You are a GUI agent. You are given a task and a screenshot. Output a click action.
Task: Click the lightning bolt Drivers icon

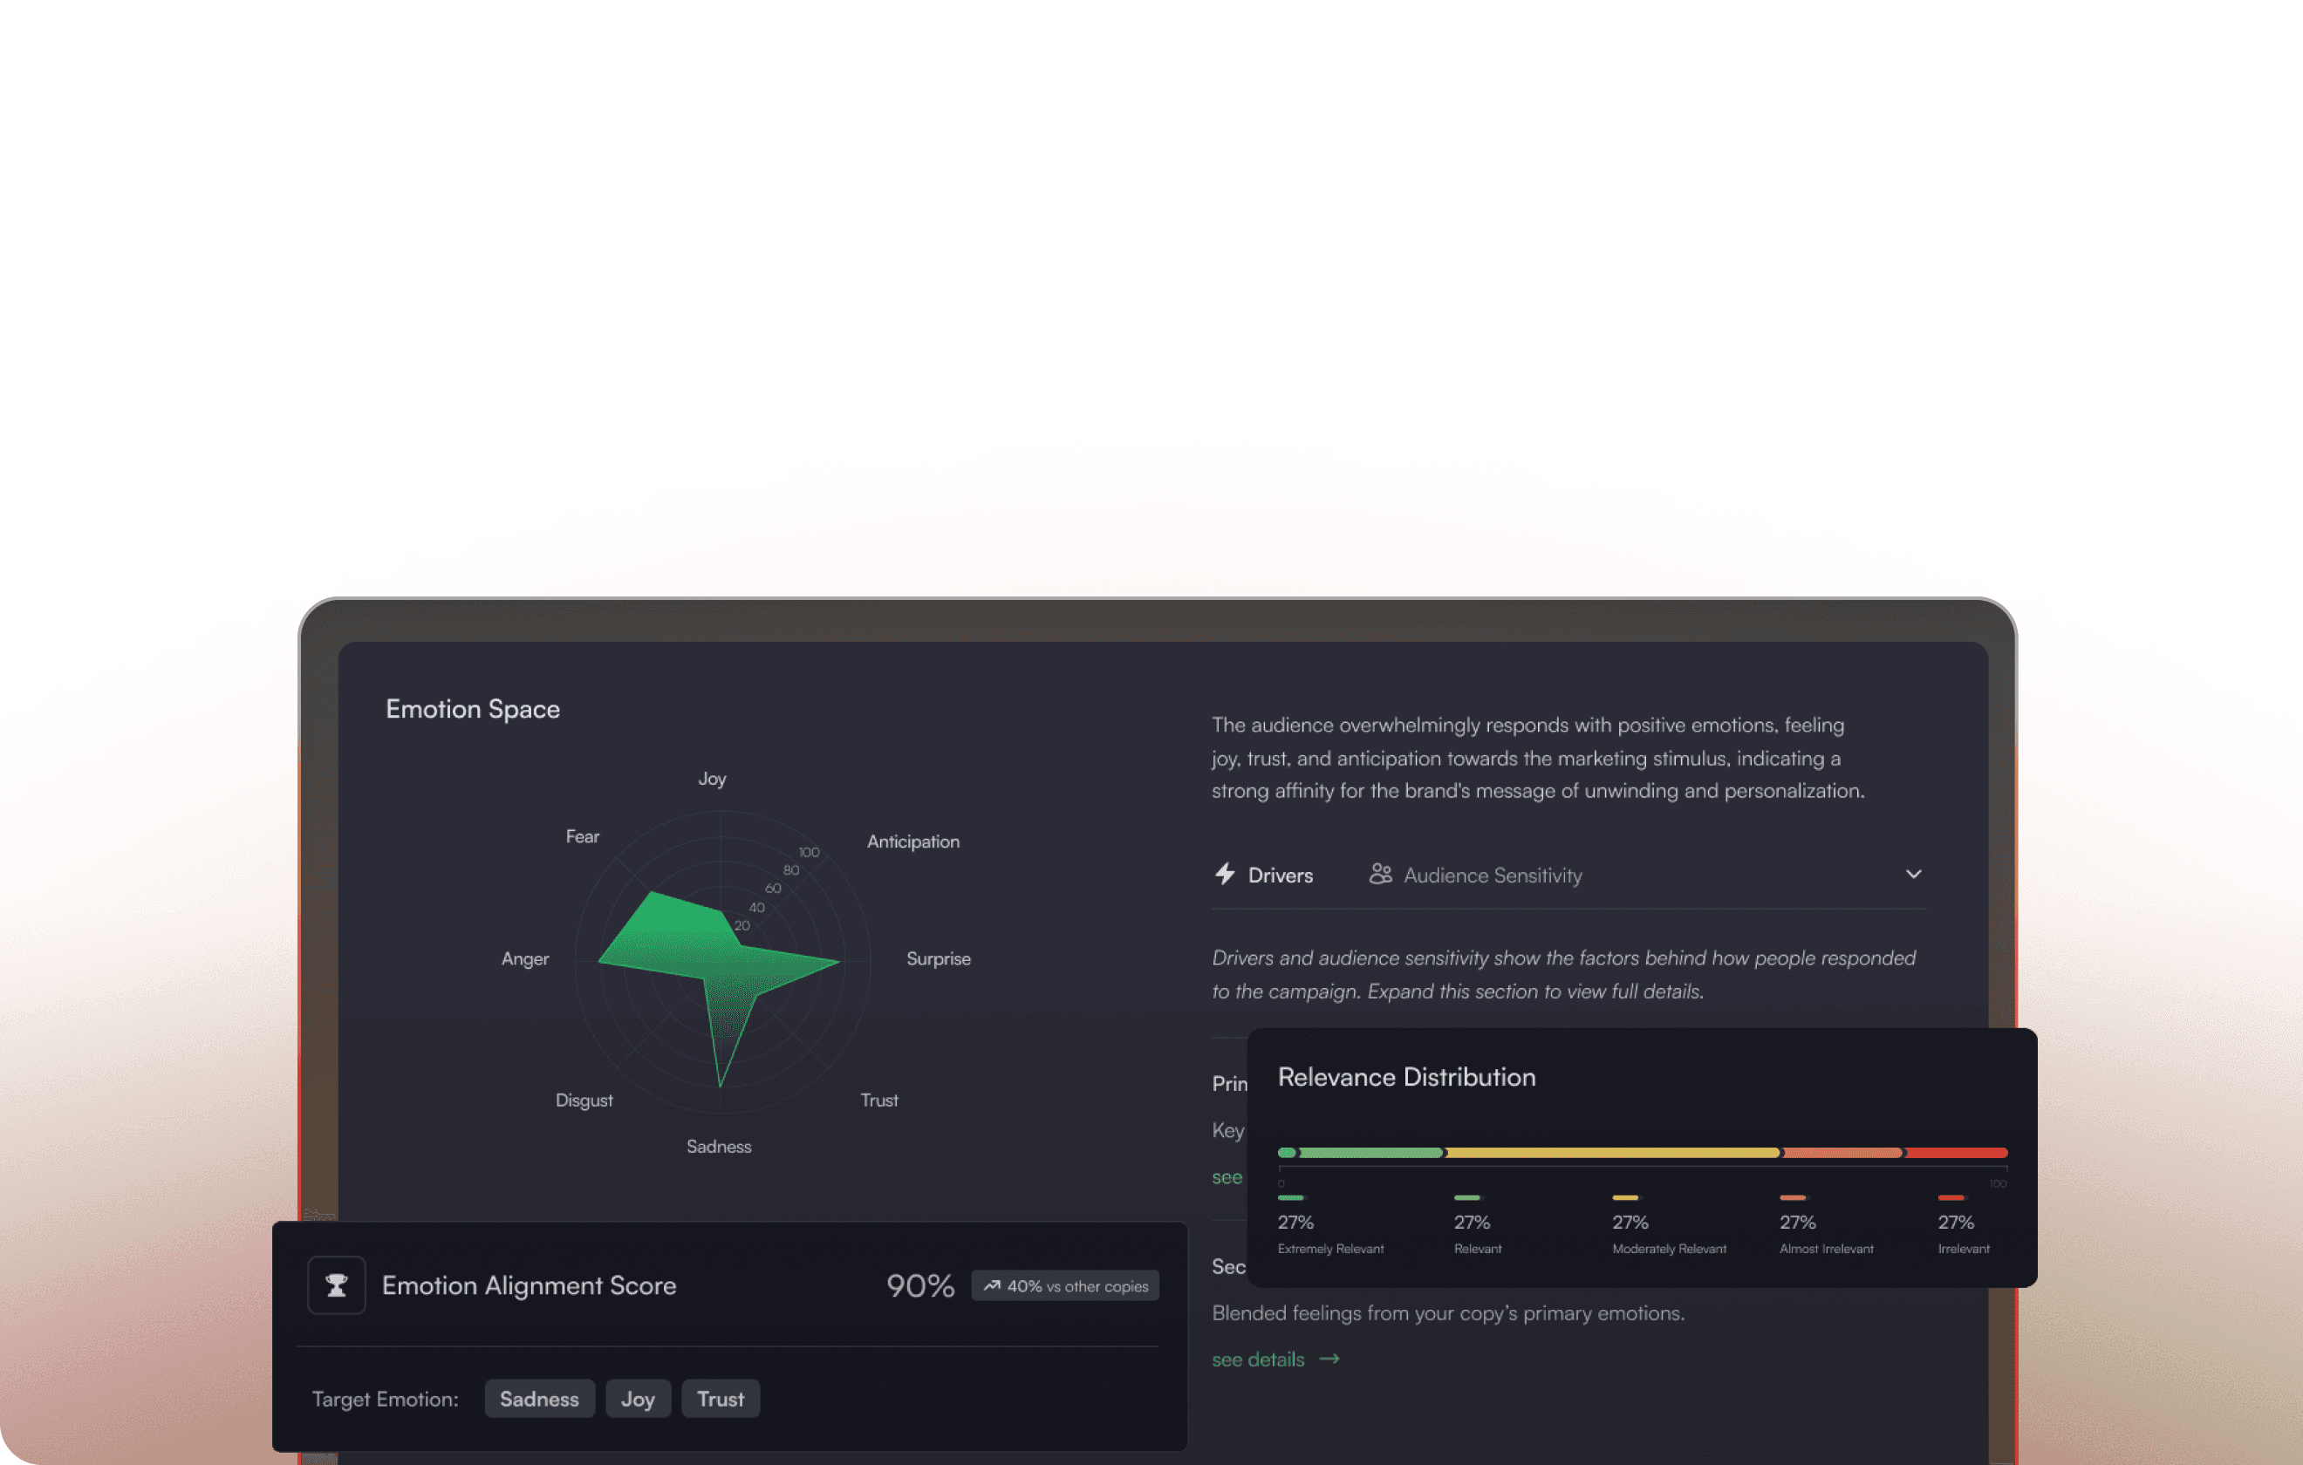(1224, 874)
